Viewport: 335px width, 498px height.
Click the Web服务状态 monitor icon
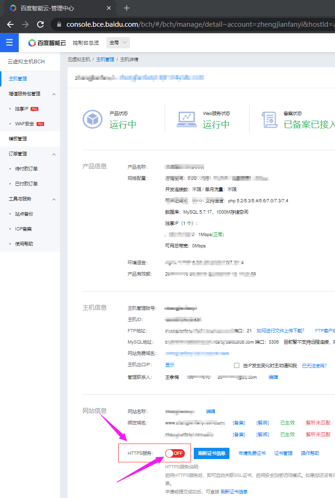click(x=187, y=119)
